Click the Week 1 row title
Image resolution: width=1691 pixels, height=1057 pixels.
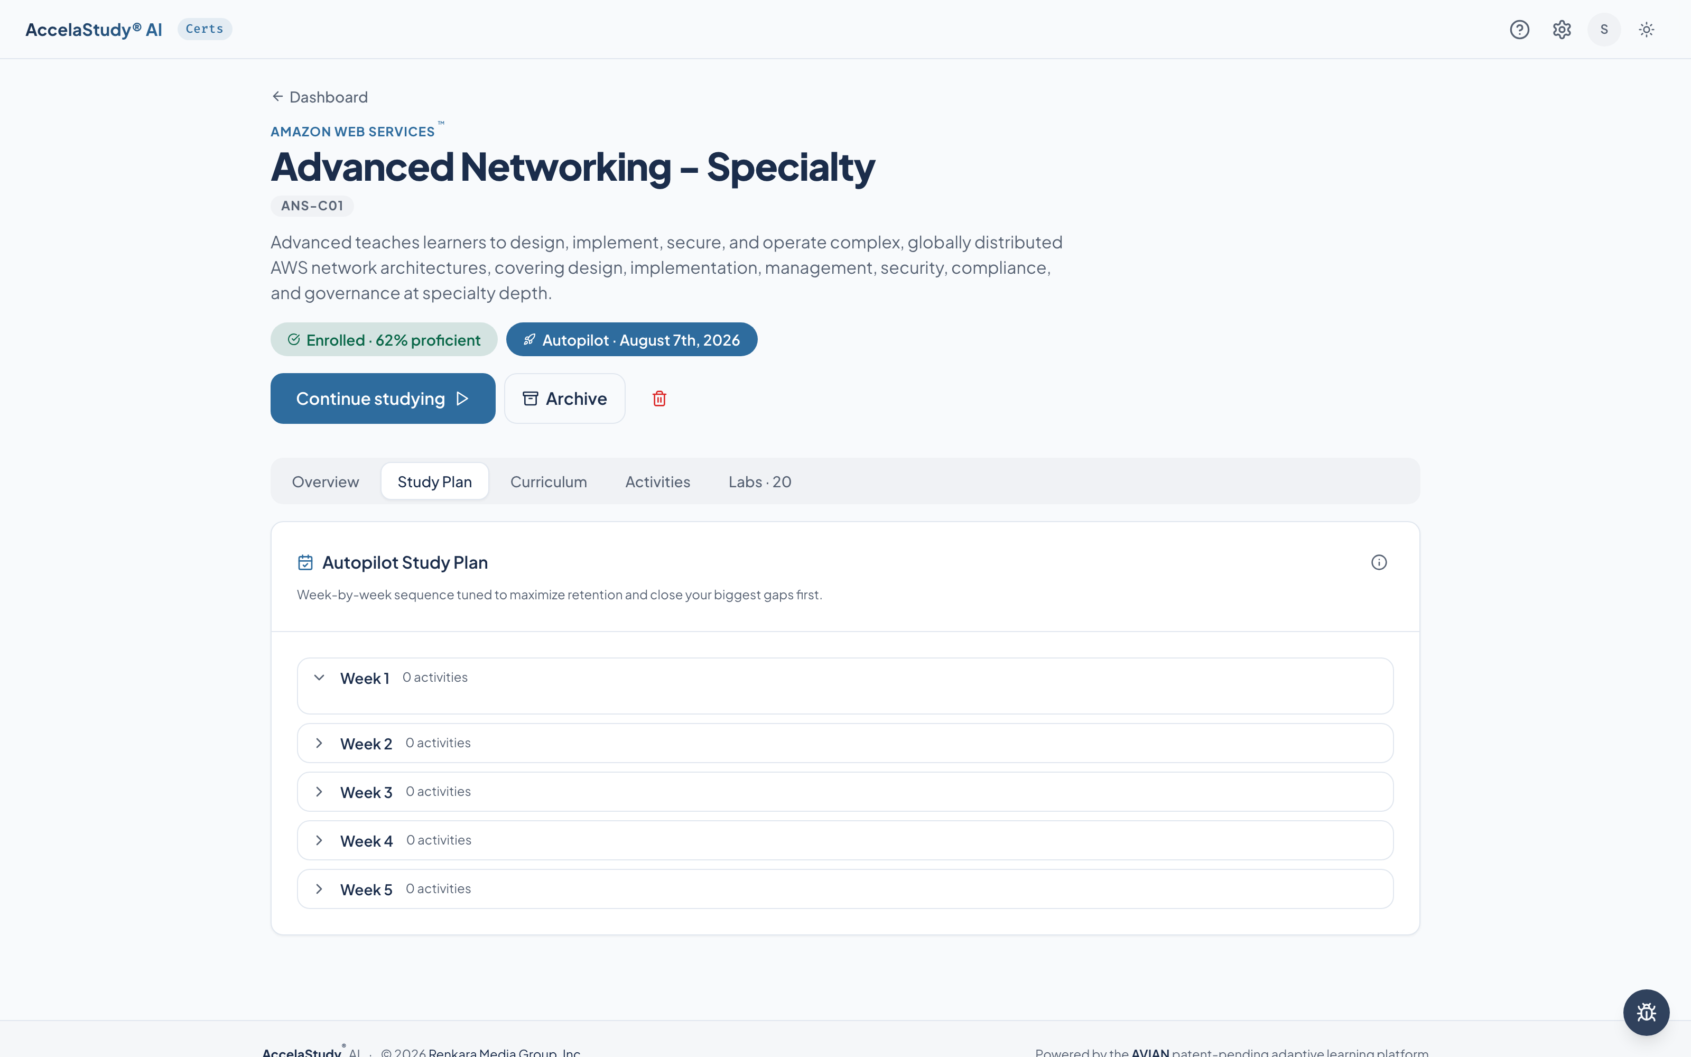(365, 678)
